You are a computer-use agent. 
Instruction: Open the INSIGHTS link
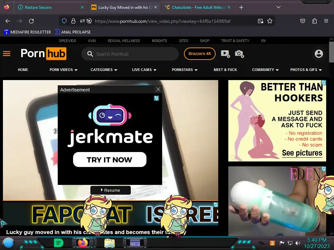coord(159,41)
